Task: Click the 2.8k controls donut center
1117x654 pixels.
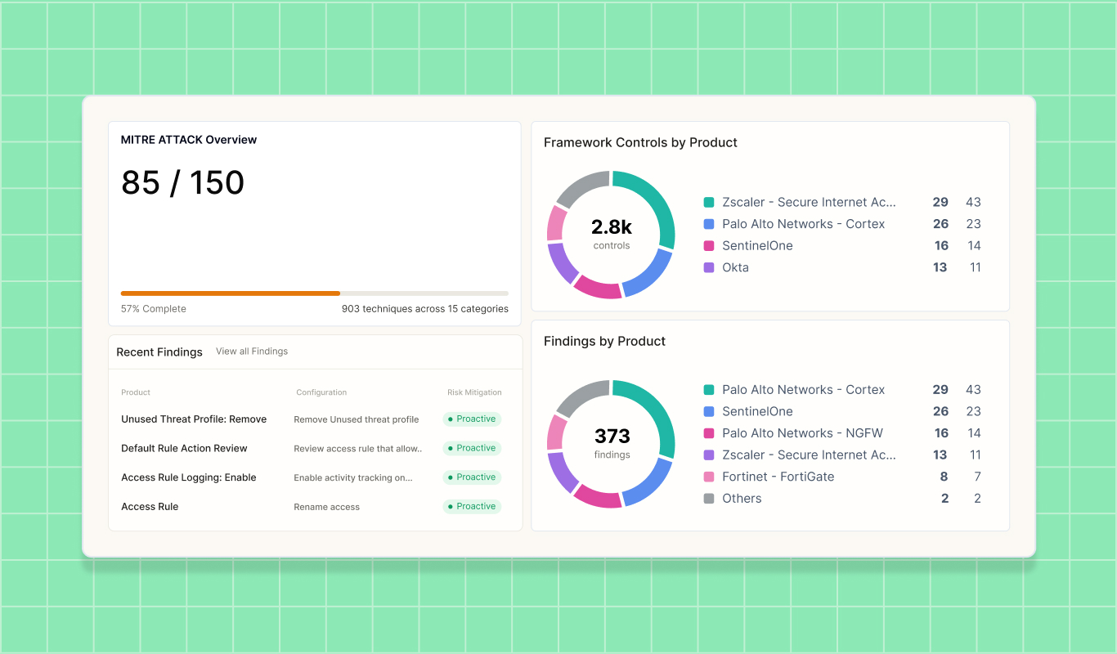Action: pos(612,234)
